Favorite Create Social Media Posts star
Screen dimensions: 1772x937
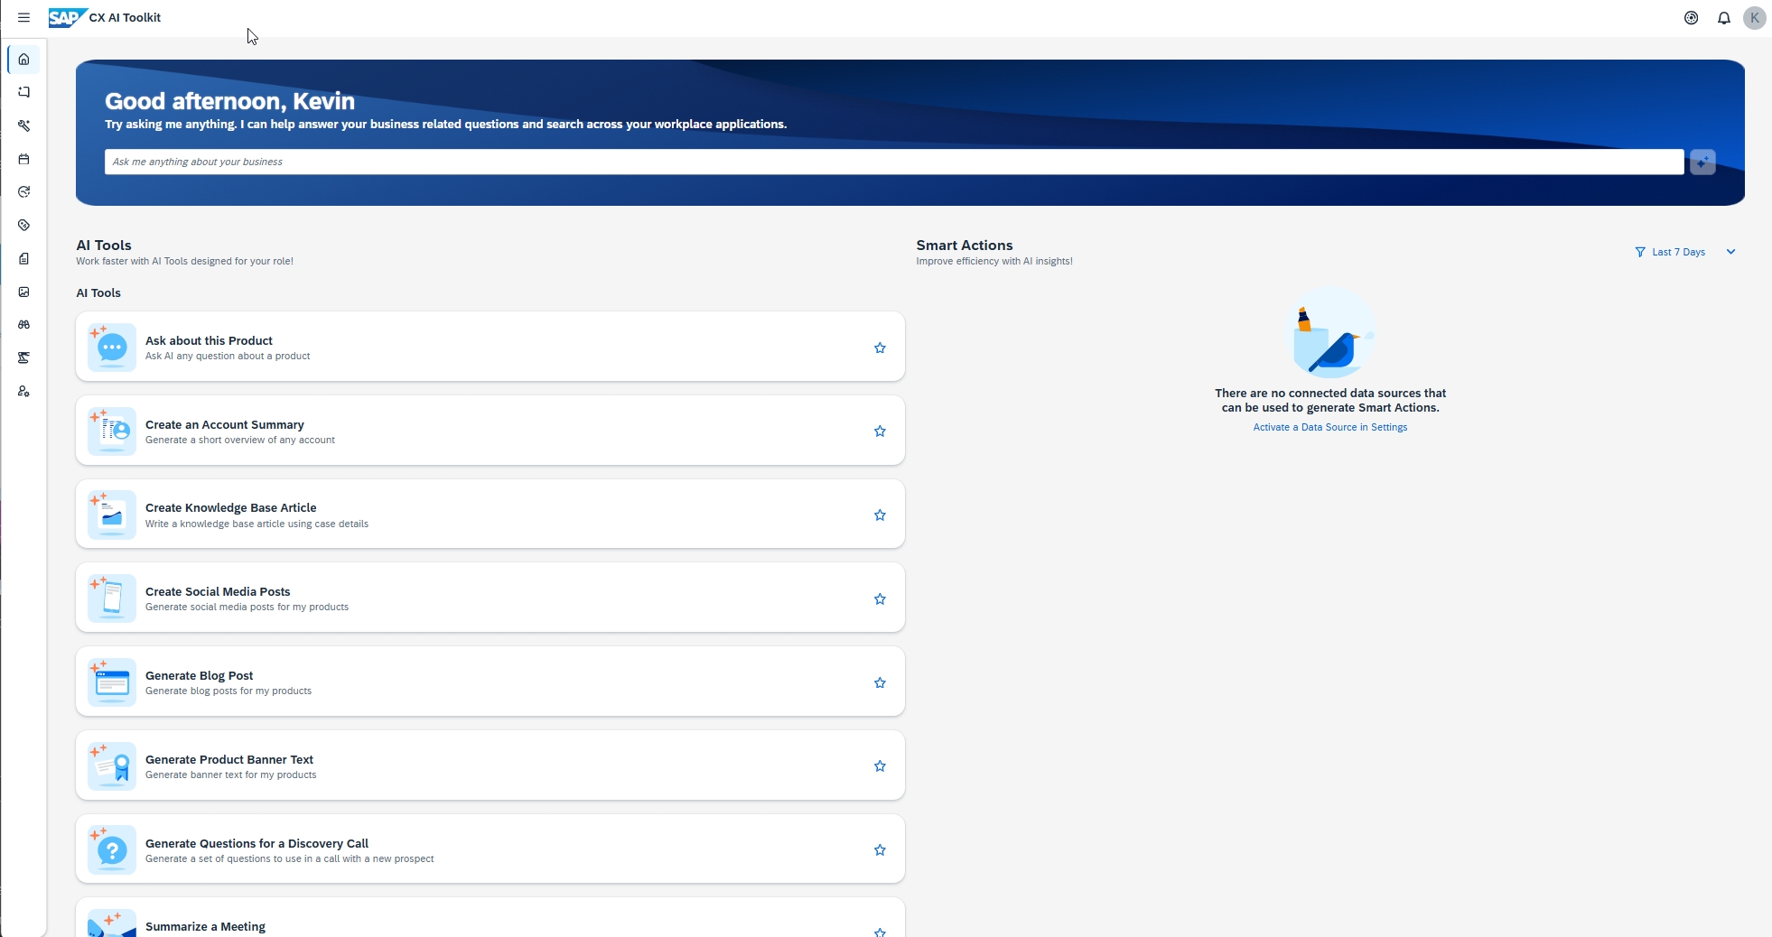(x=880, y=599)
